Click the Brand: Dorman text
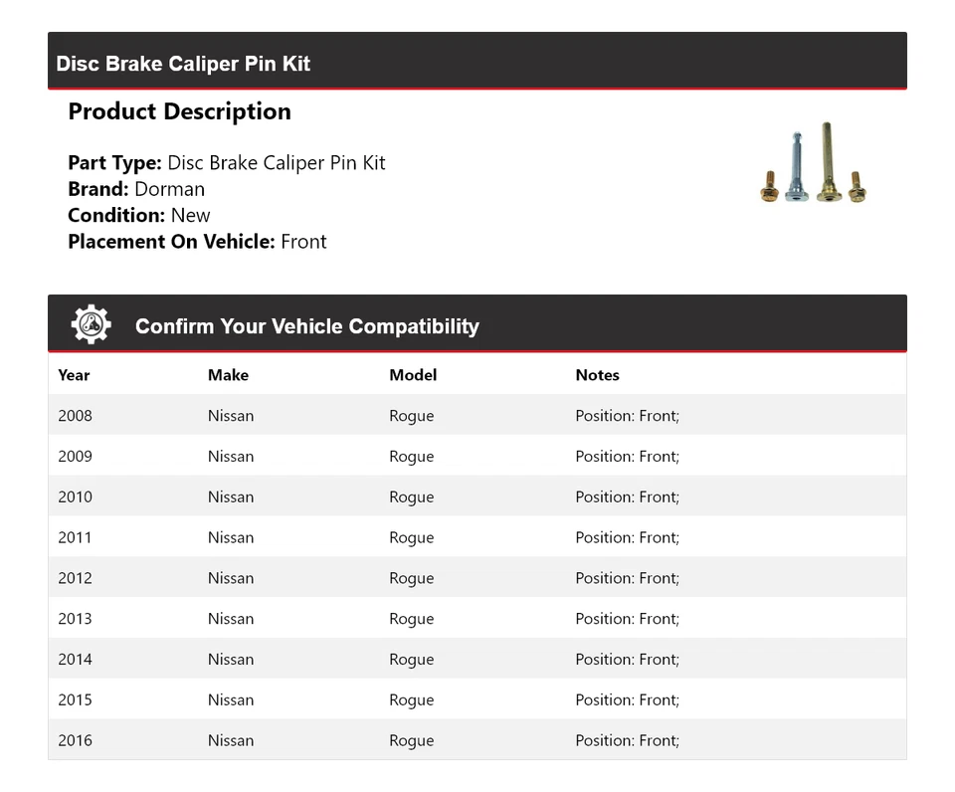Image resolution: width=955 pixels, height=792 pixels. click(x=136, y=189)
